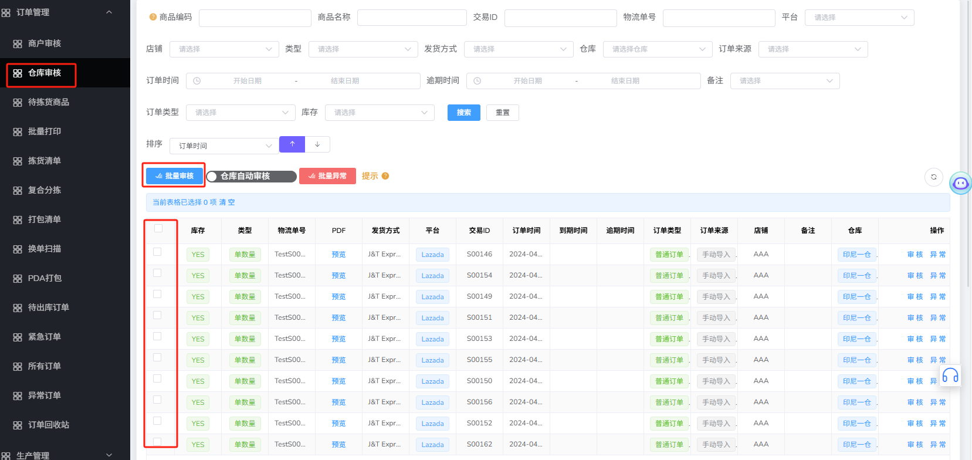Click the 批量审核 button
The height and width of the screenshot is (460, 972).
coord(174,176)
